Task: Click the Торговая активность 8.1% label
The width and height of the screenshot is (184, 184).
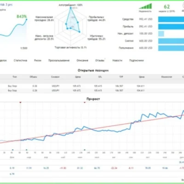Action: pos(71,47)
